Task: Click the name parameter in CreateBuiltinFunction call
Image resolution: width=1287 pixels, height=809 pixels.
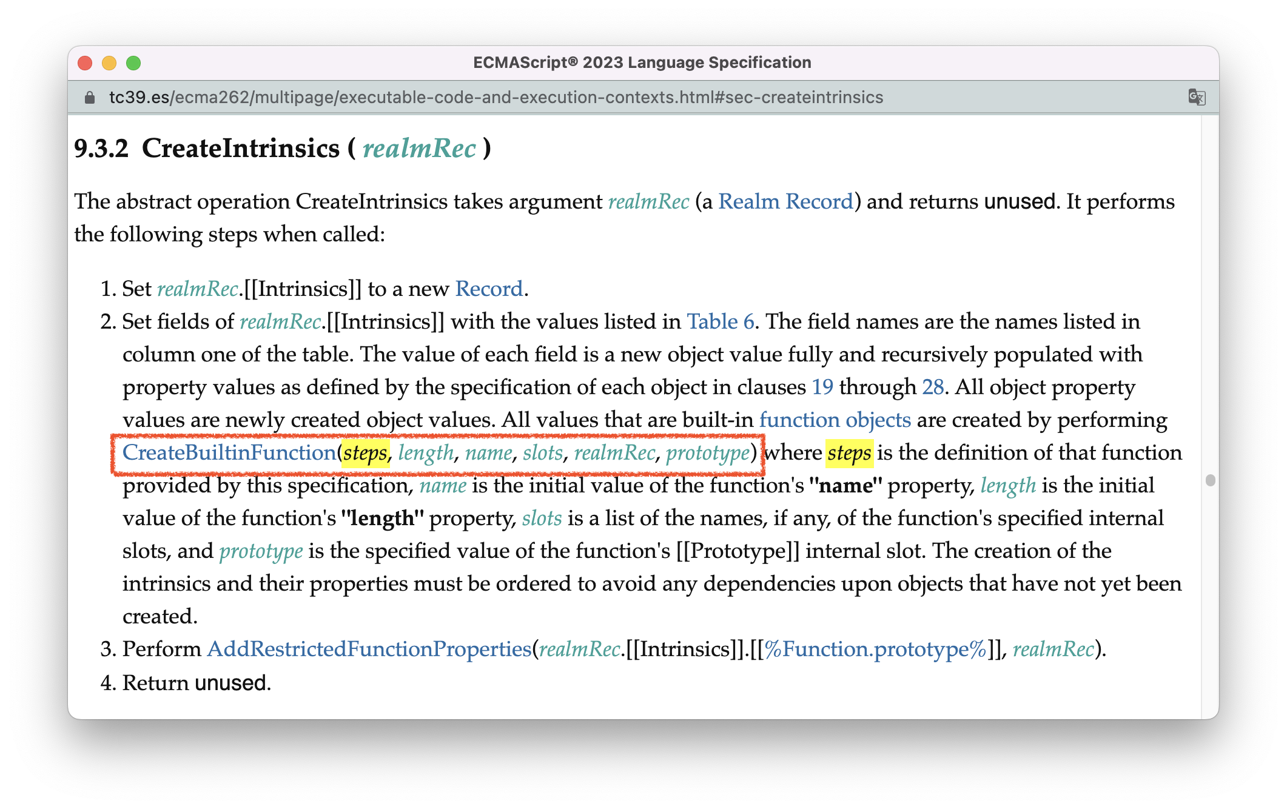Action: click(x=488, y=452)
